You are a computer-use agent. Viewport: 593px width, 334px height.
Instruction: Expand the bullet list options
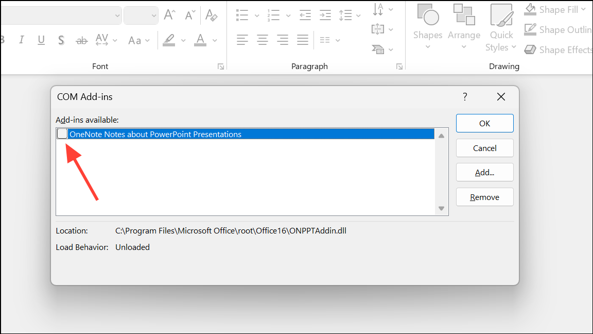click(x=257, y=15)
